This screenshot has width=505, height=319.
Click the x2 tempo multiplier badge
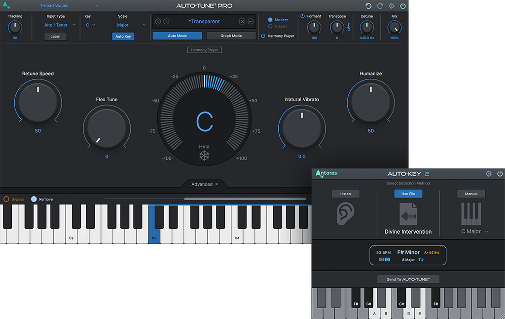(x=382, y=259)
